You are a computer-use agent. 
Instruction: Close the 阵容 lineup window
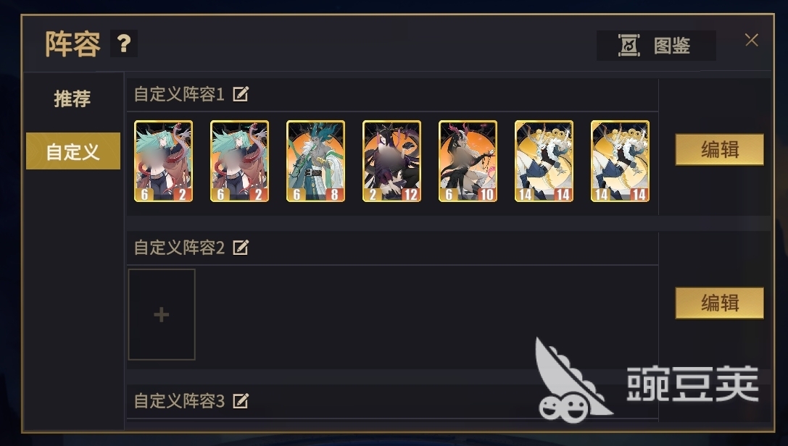[751, 40]
